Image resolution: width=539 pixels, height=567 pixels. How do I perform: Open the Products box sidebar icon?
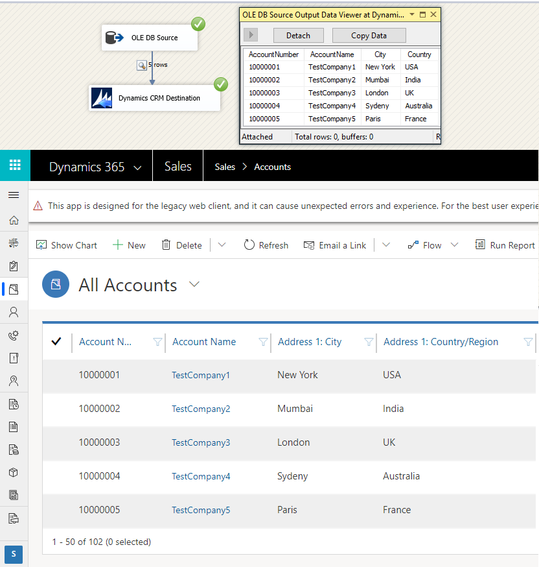tap(14, 473)
